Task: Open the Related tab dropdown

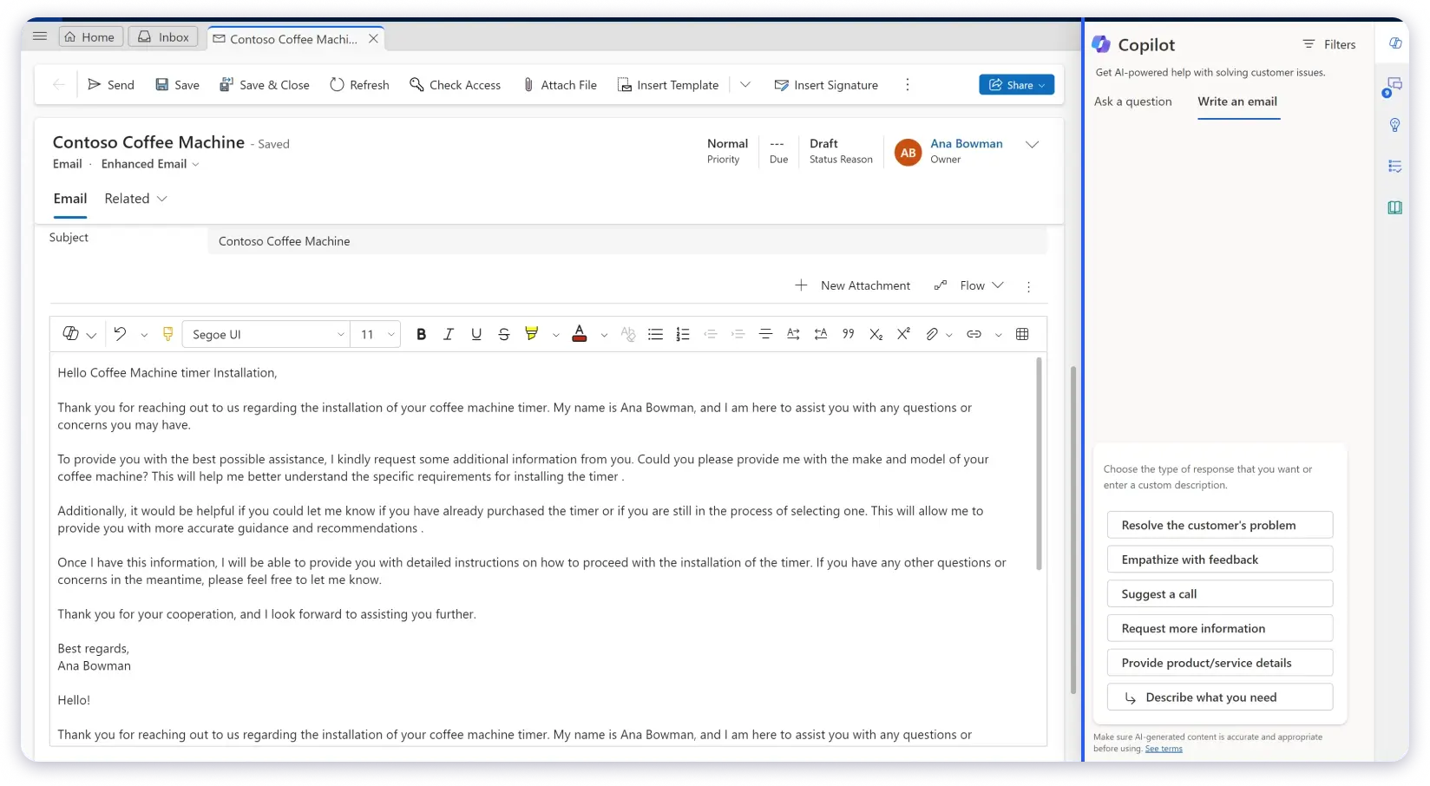Action: pyautogui.click(x=135, y=199)
